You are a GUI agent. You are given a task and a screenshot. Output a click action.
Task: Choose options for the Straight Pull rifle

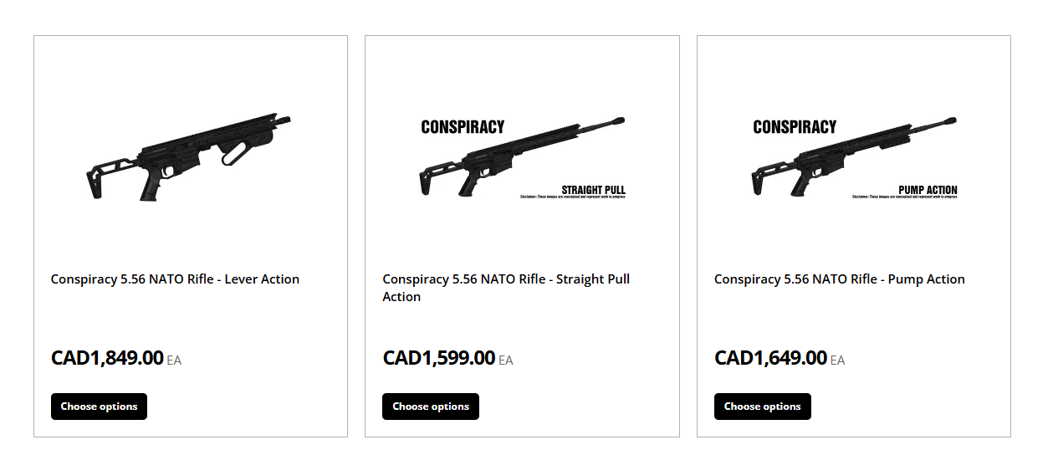pos(431,407)
